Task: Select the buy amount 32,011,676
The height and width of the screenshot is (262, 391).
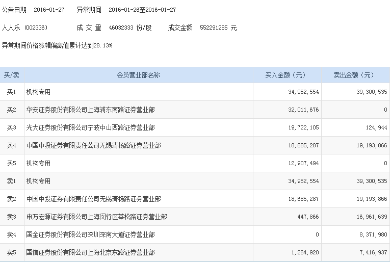Action: [x=303, y=110]
